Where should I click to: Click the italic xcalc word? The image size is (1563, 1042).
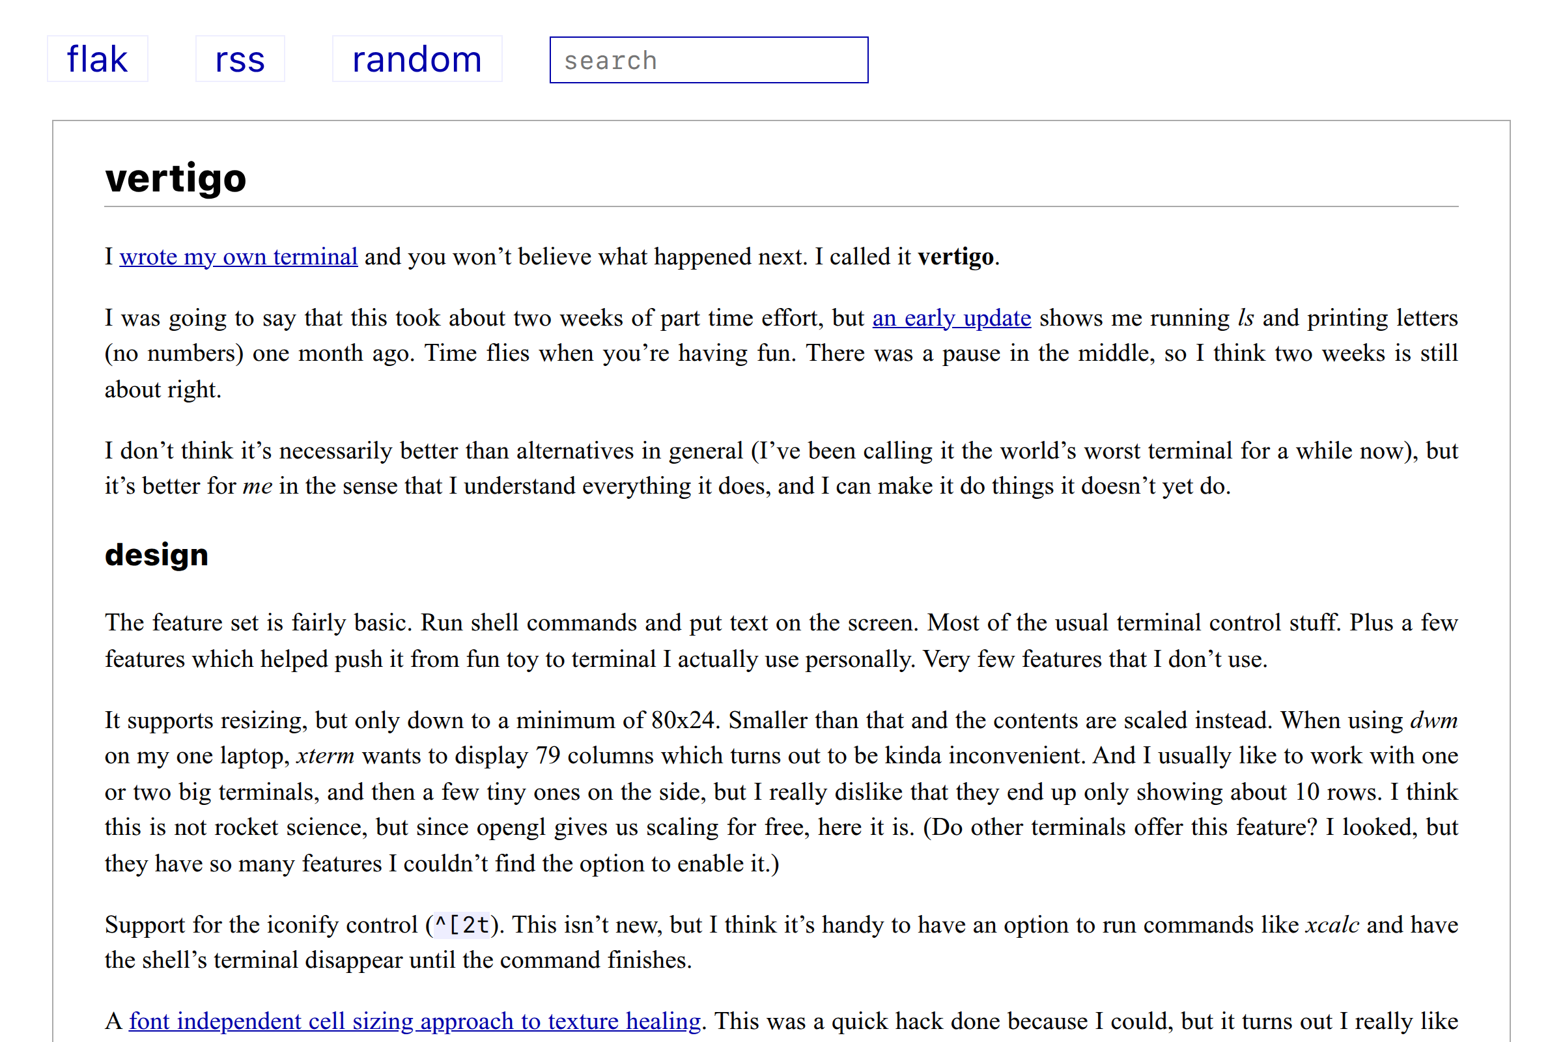(x=1332, y=924)
